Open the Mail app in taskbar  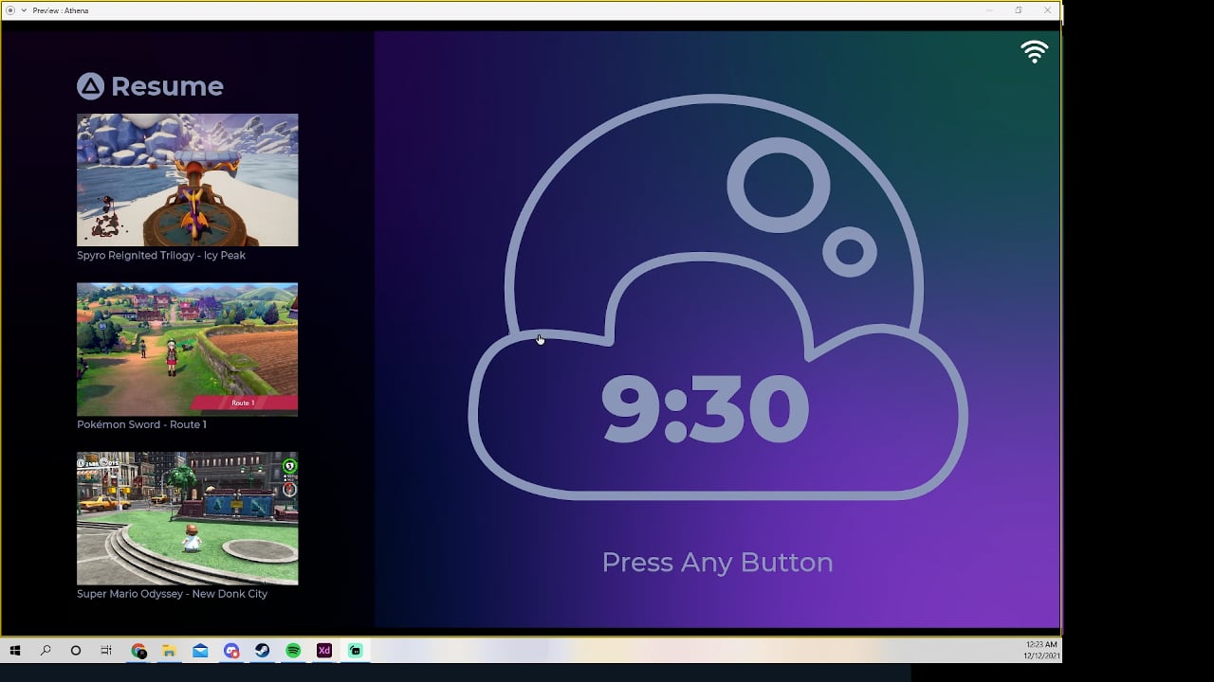click(200, 651)
